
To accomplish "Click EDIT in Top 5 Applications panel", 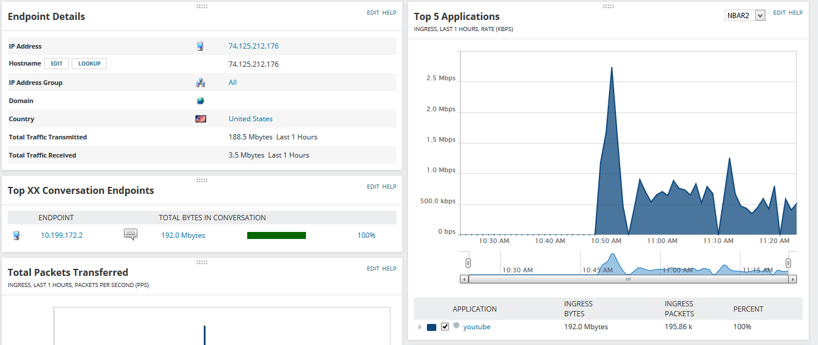I will coord(779,13).
